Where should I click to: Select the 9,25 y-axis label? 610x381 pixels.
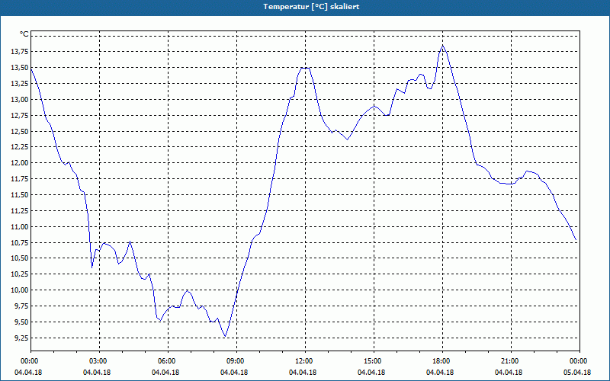point(22,338)
